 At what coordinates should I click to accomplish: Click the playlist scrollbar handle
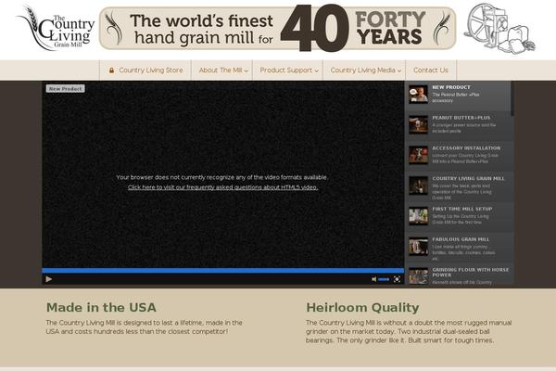[512, 98]
